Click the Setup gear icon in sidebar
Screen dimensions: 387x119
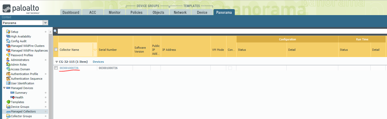(x=8, y=32)
